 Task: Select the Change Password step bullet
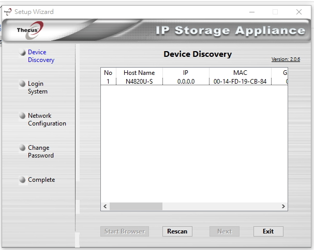(22, 148)
